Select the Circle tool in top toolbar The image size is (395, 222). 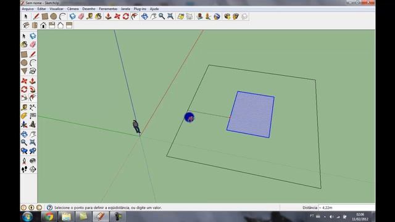(54, 17)
